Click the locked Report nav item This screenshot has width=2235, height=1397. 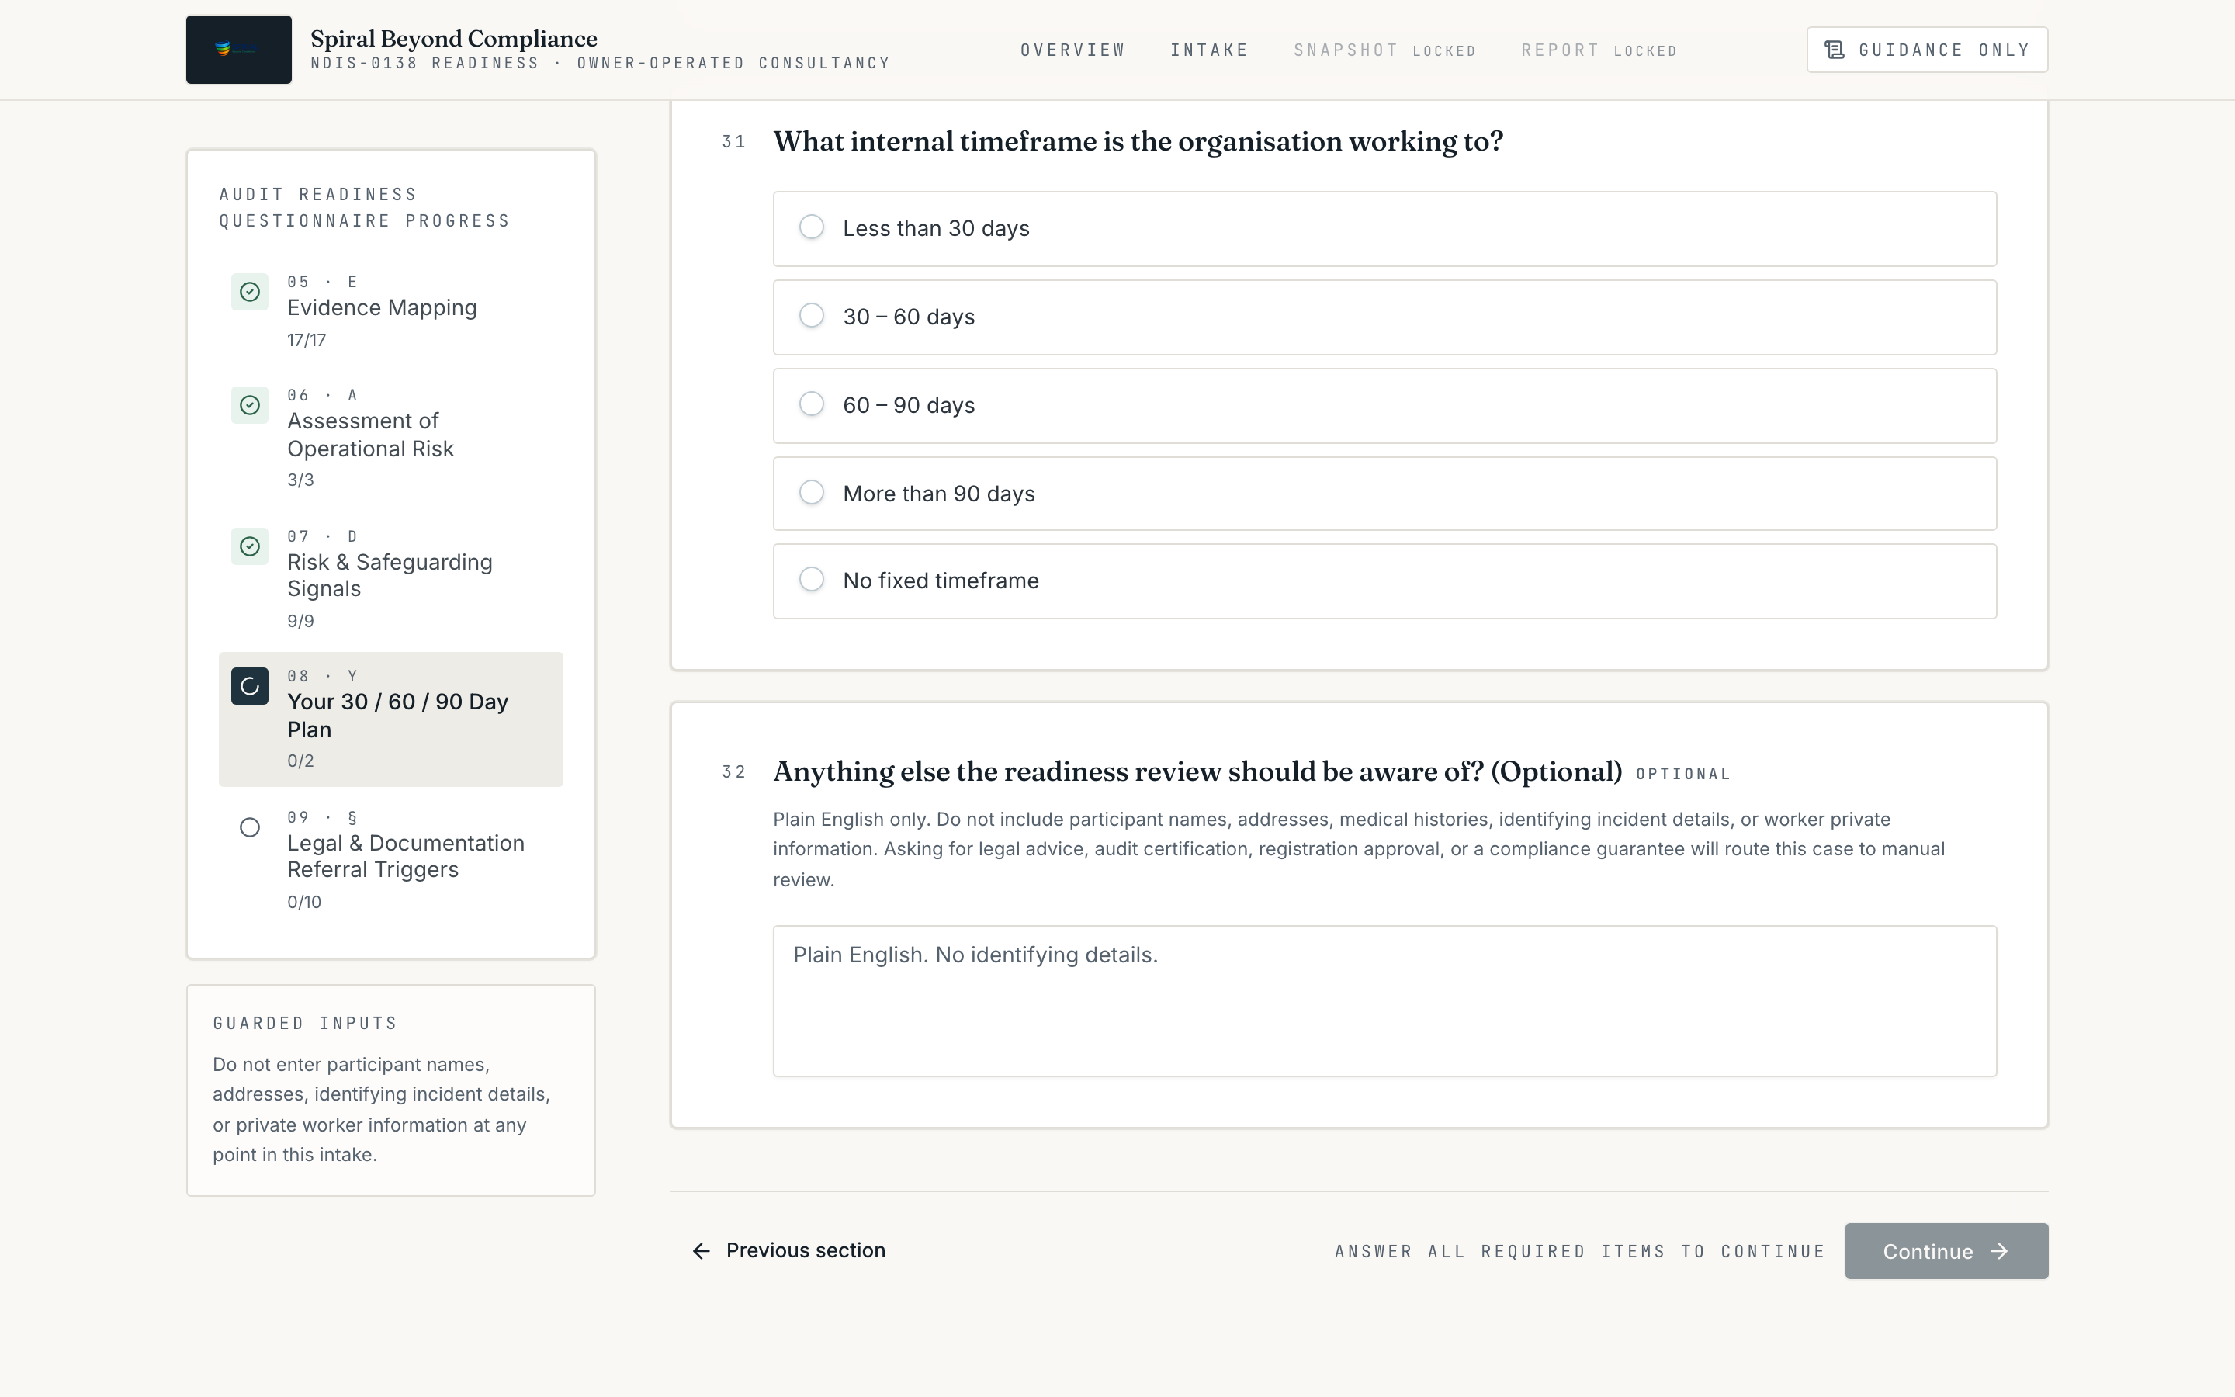[x=1599, y=50]
